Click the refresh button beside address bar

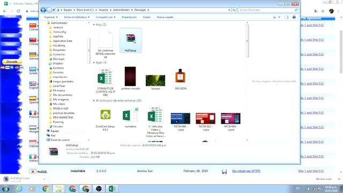[x=234, y=10]
